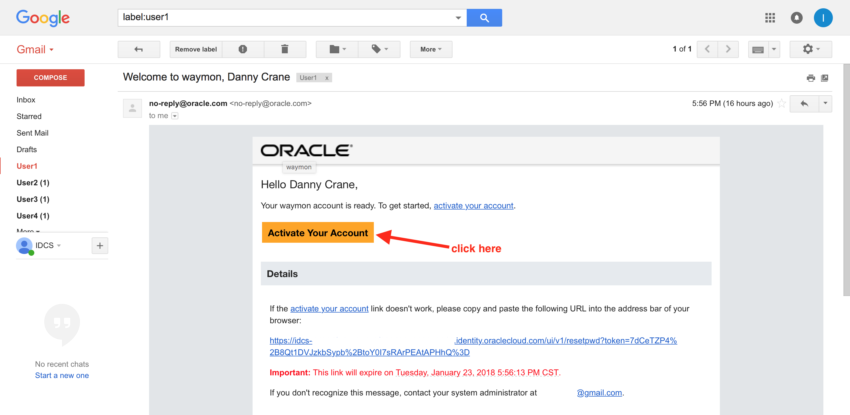Print this conversation
850x415 pixels.
click(810, 78)
